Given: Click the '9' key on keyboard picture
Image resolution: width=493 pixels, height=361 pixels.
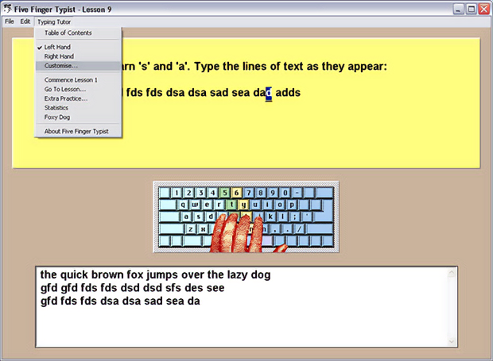Looking at the screenshot, I should 273,192.
